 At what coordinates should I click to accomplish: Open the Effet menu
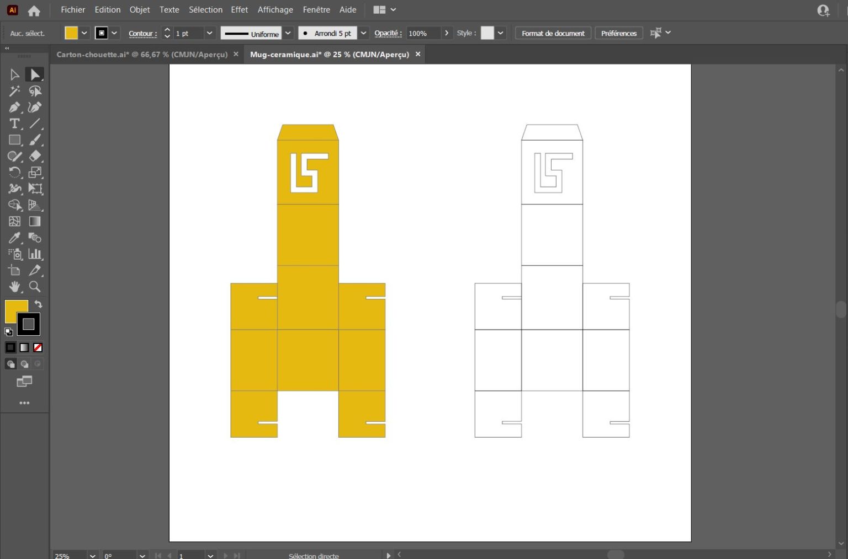point(239,10)
